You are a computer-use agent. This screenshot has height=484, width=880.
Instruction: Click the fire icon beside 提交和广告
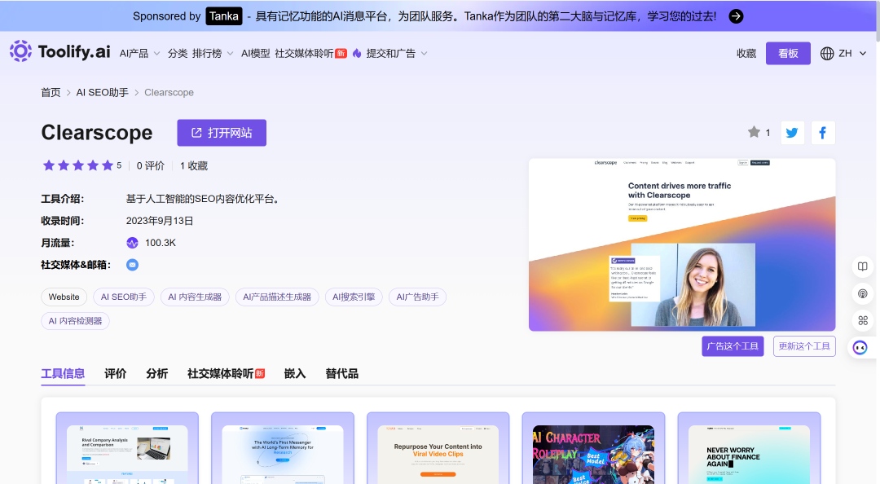[357, 53]
